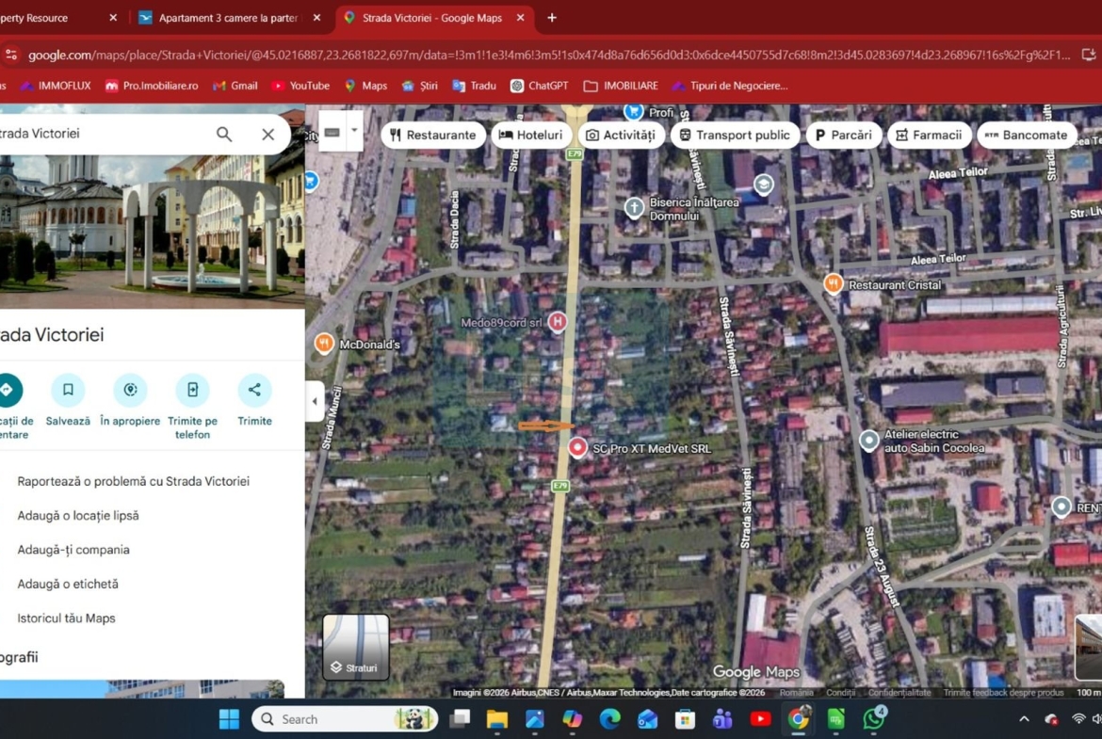
Task: Click the Trimite share icon
Action: (254, 390)
